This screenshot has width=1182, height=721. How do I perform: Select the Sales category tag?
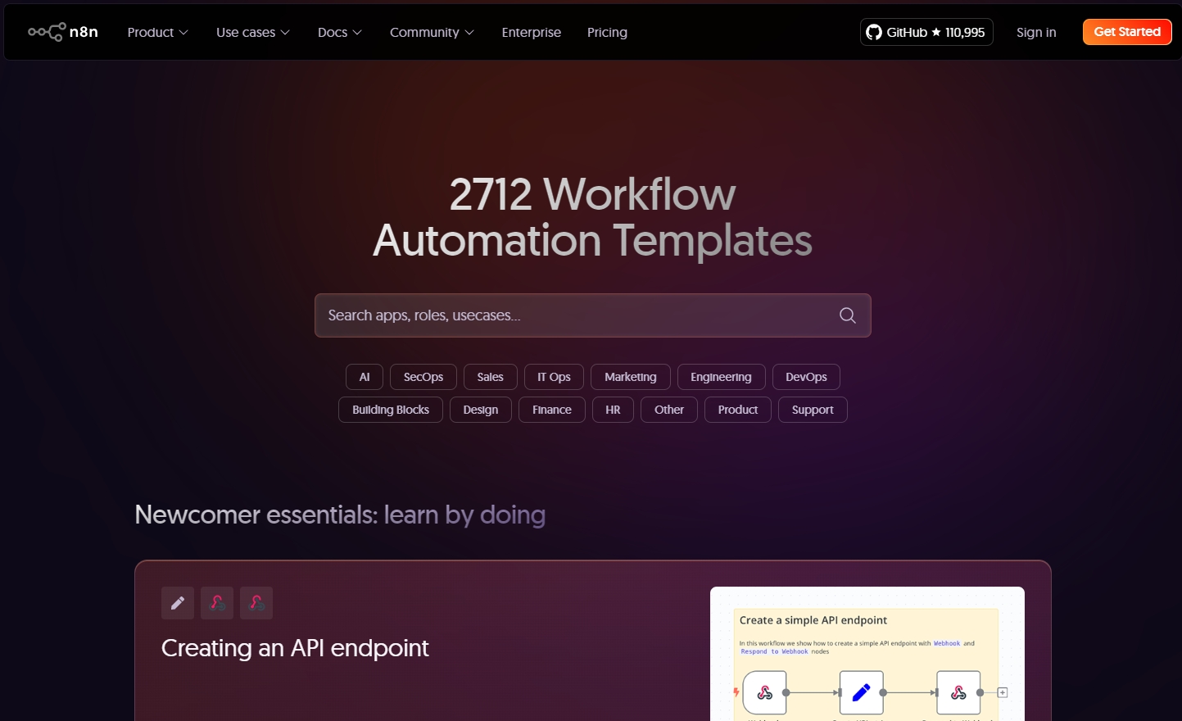[491, 377]
